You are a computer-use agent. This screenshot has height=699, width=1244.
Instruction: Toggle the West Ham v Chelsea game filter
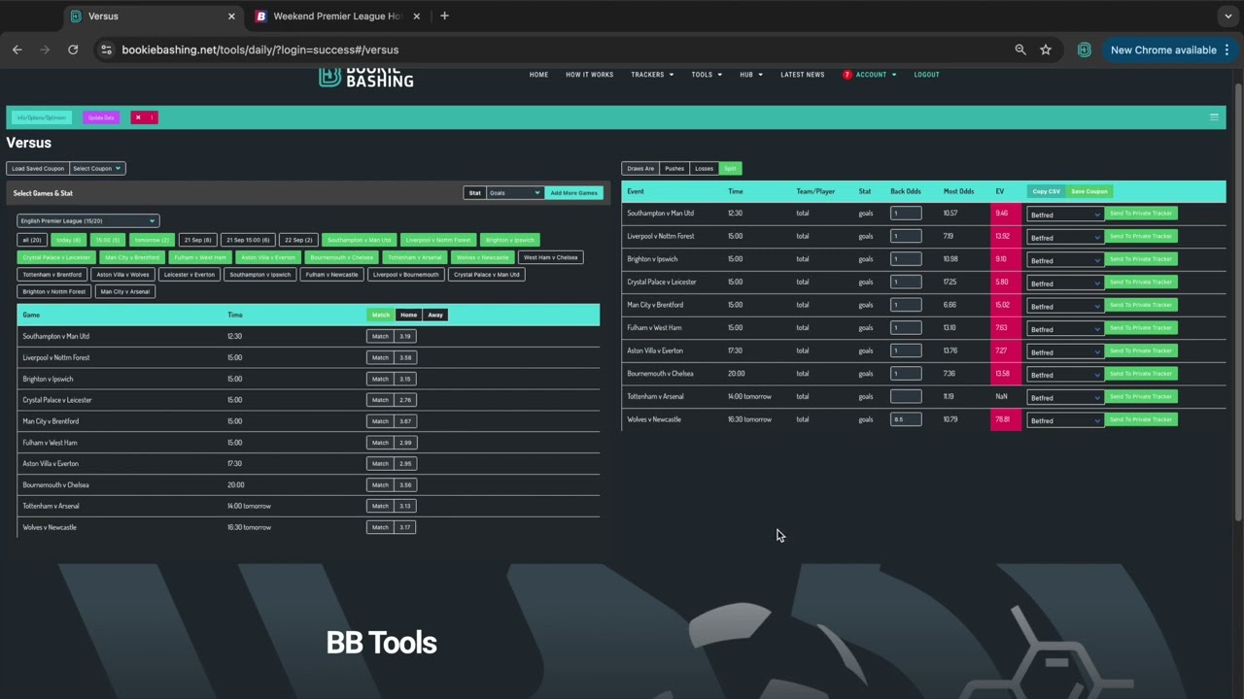pyautogui.click(x=550, y=257)
